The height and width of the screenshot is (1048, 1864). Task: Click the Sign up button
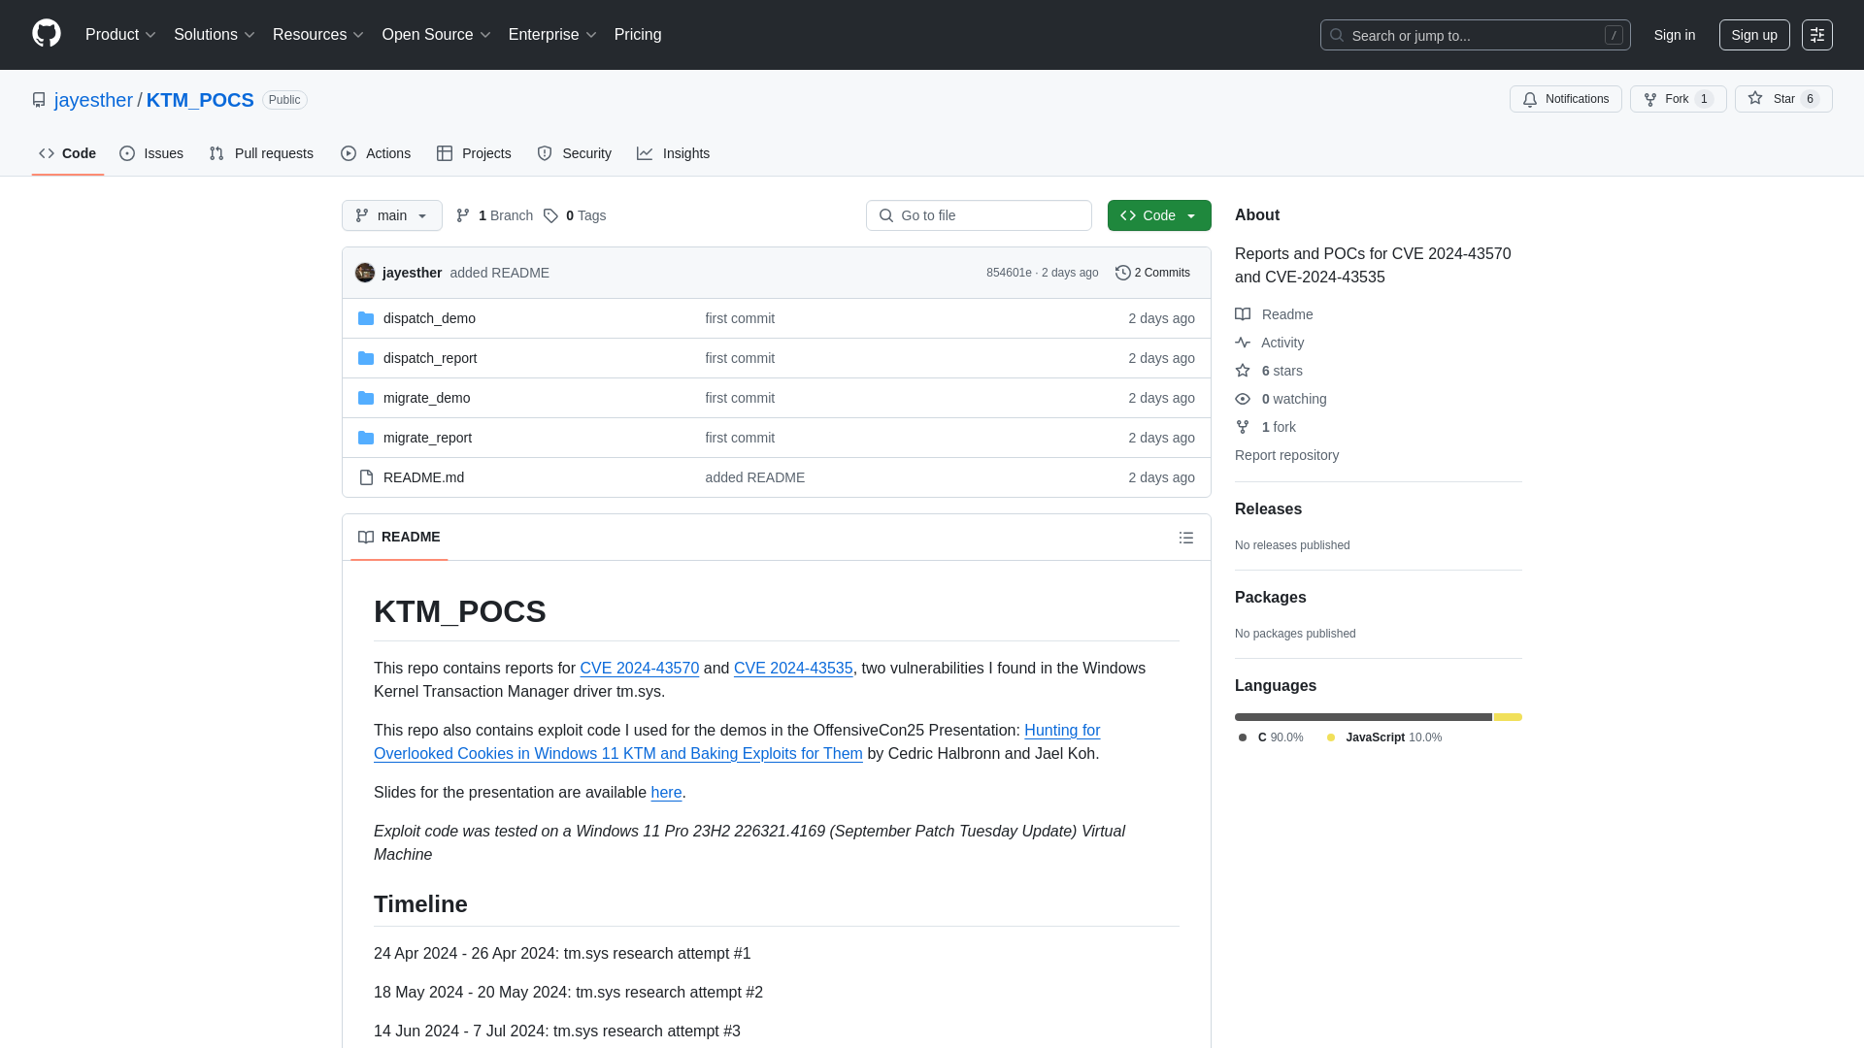tap(1754, 35)
